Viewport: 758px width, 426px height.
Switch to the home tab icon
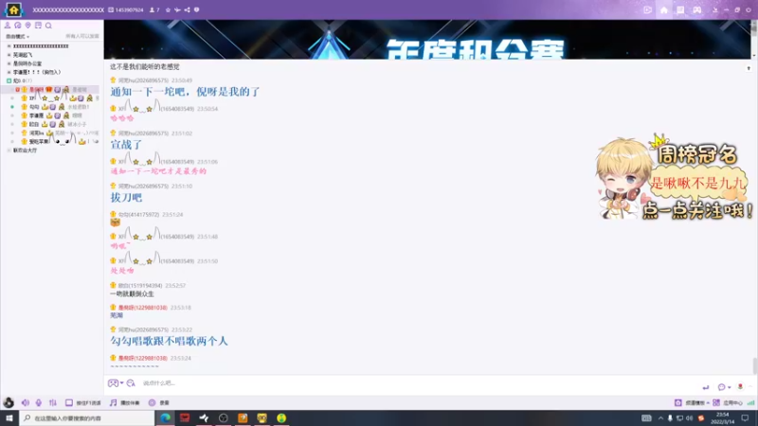coord(664,9)
